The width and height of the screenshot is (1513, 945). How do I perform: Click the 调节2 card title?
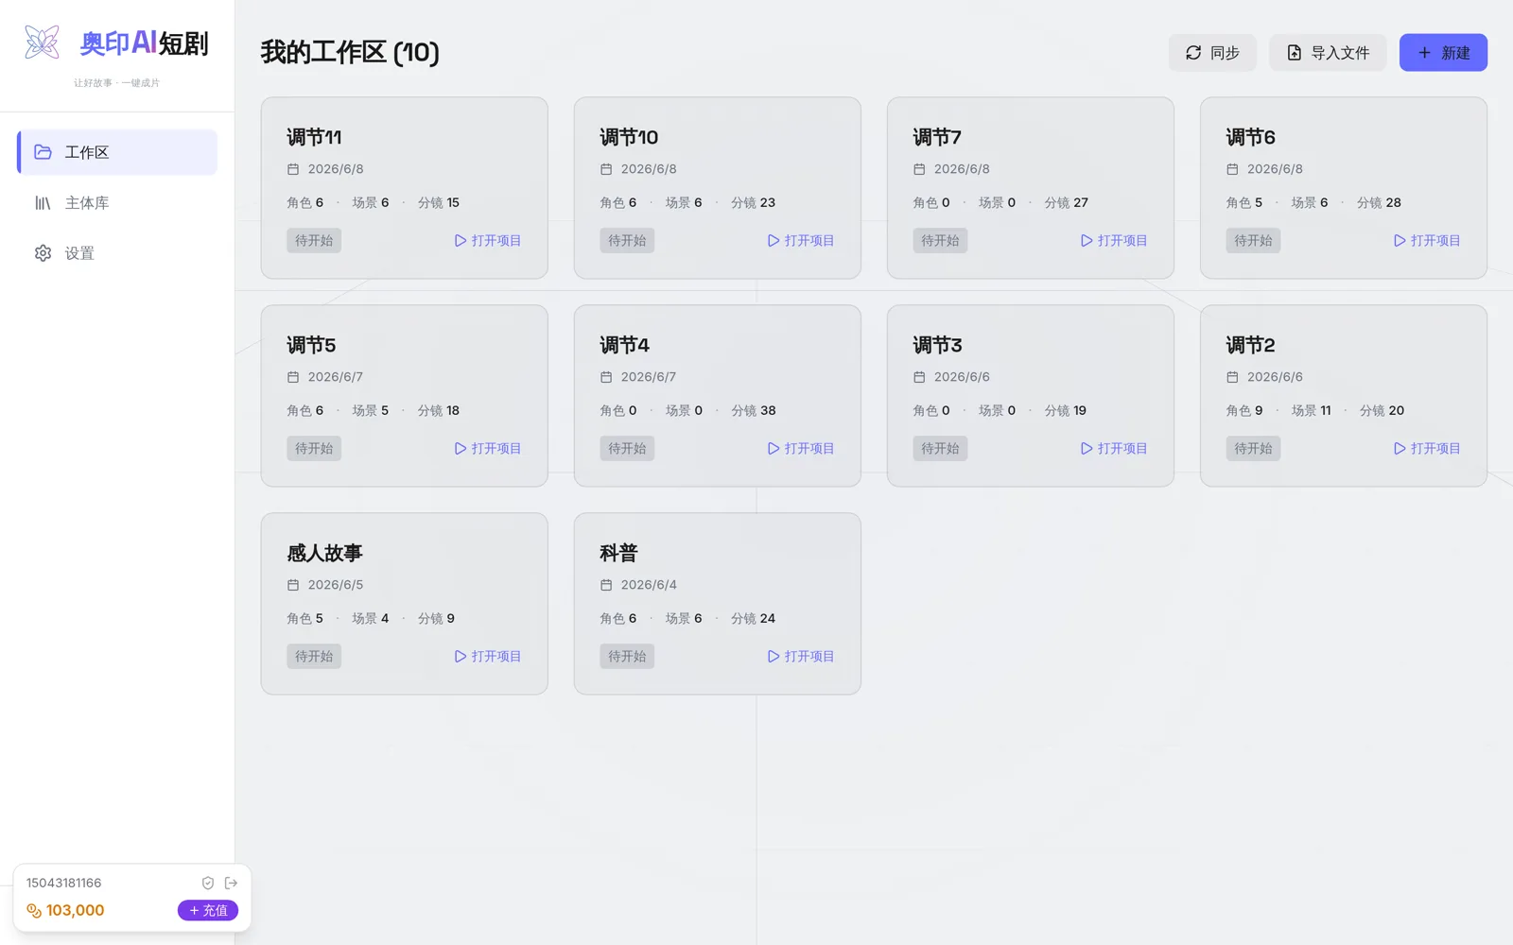1250,345
